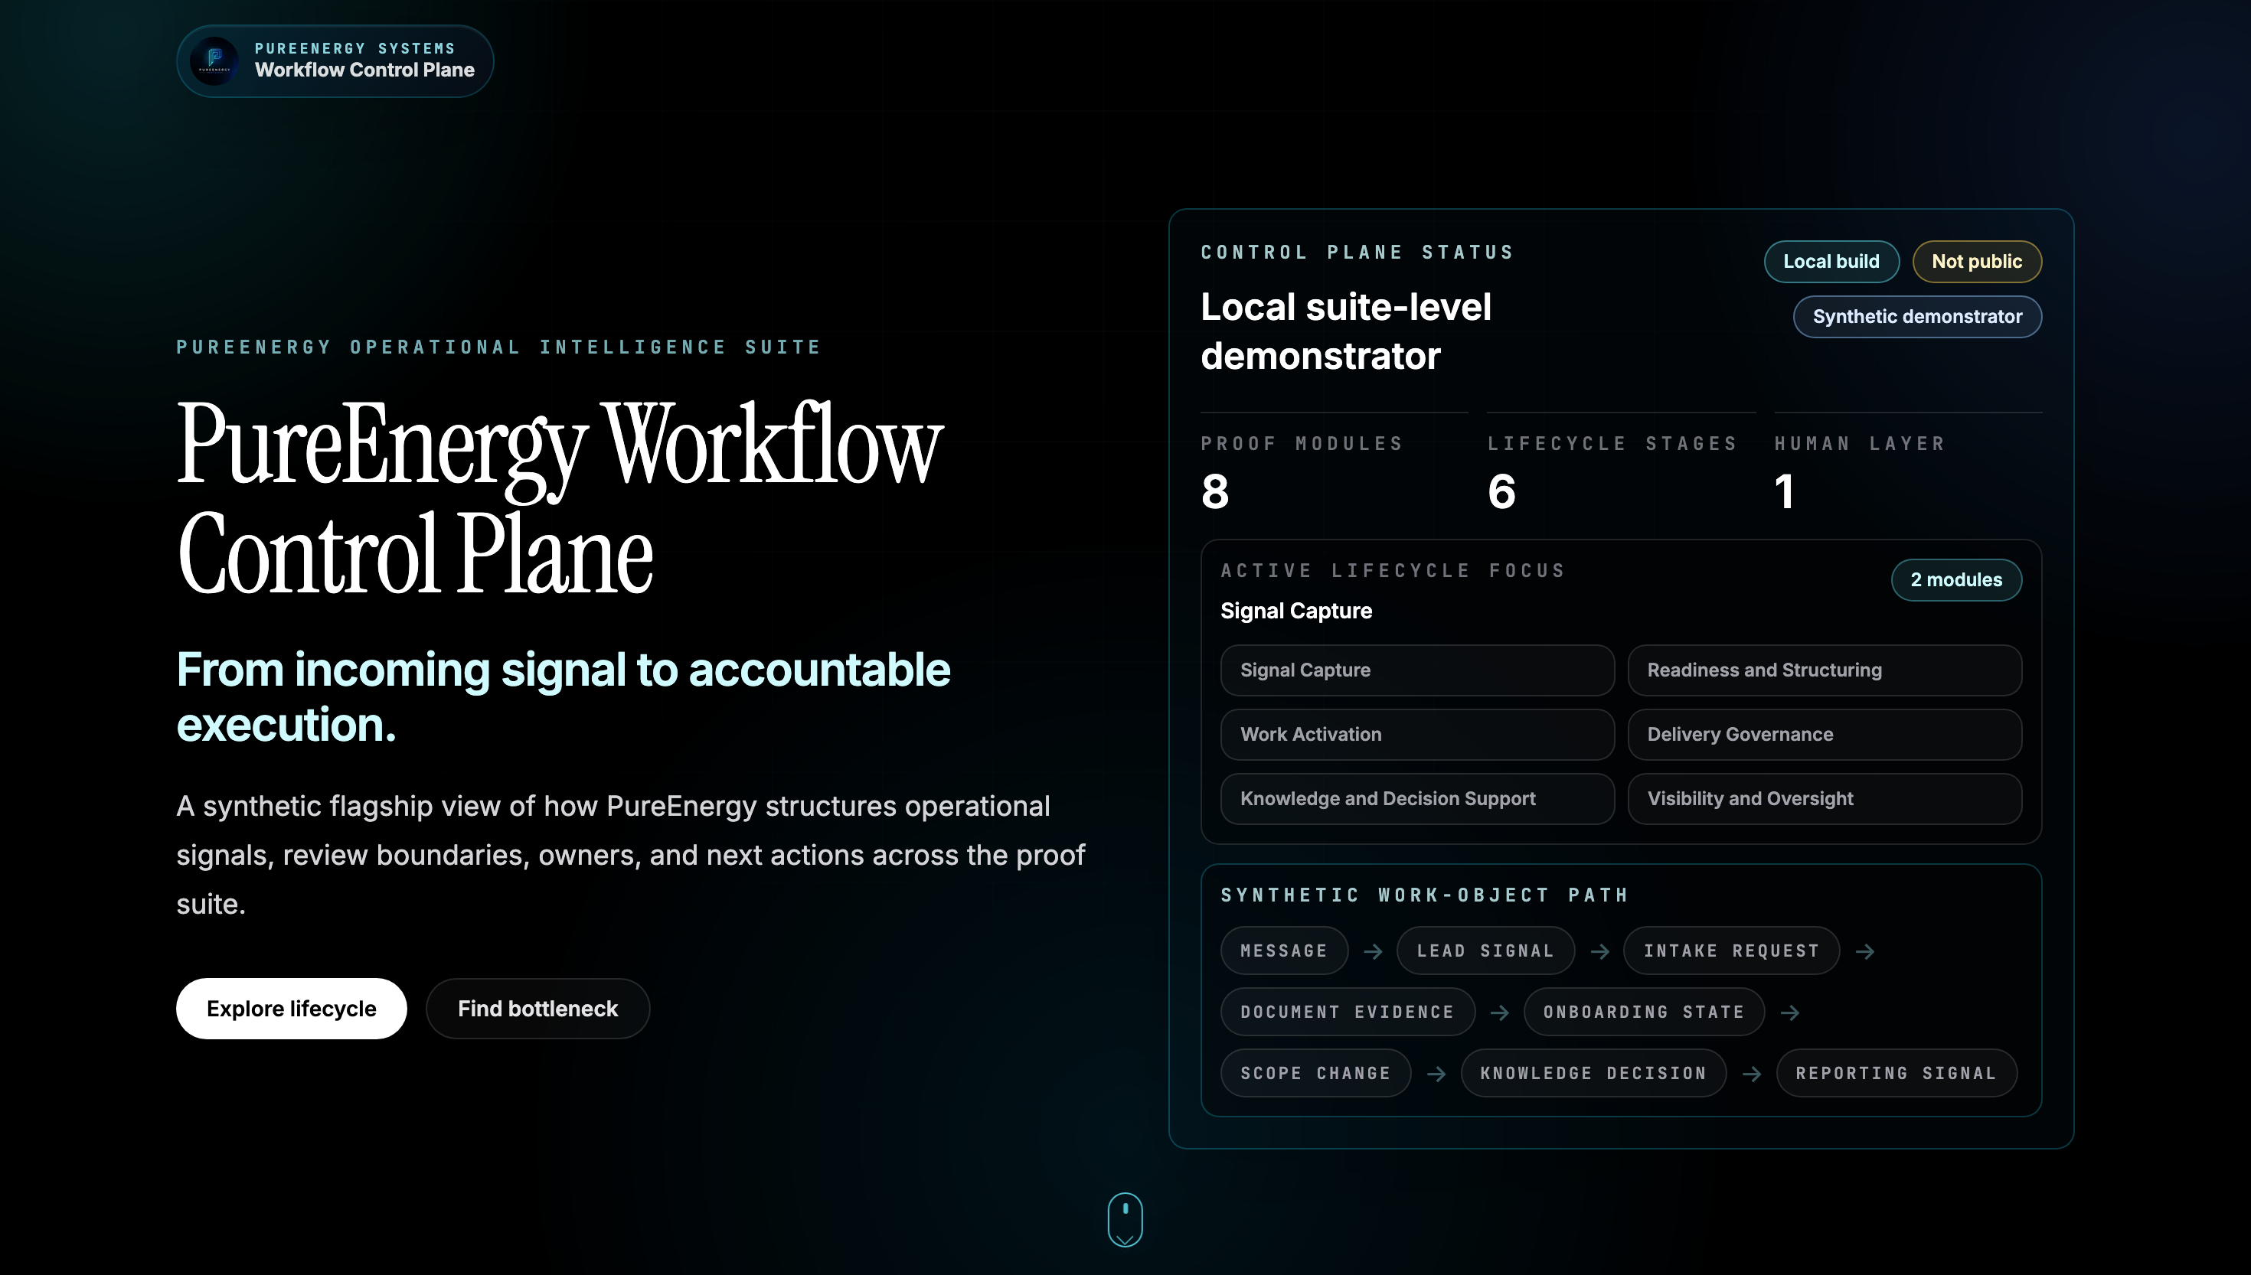Click the 'SYNTHETIC WORK-OBJECT PATH' label
Viewport: 2251px width, 1275px height.
(1424, 895)
